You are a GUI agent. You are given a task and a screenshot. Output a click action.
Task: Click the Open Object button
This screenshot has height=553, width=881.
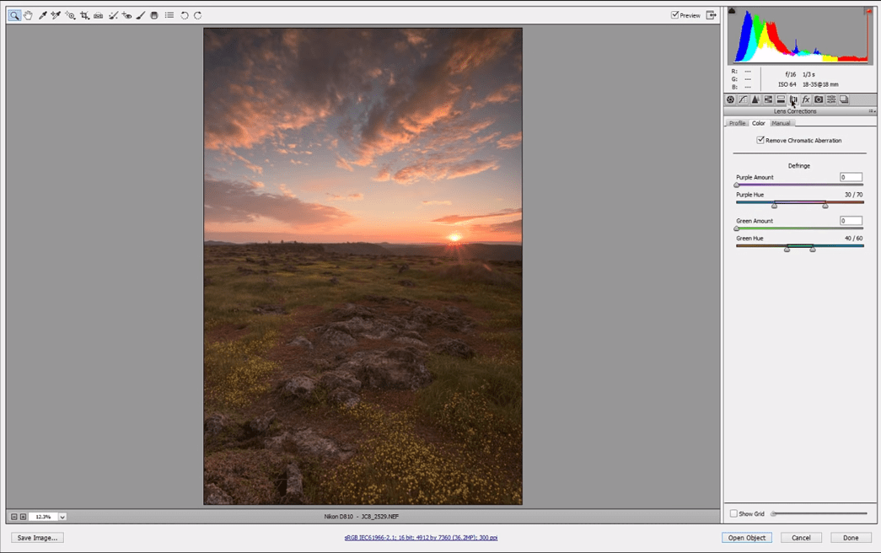(x=747, y=538)
